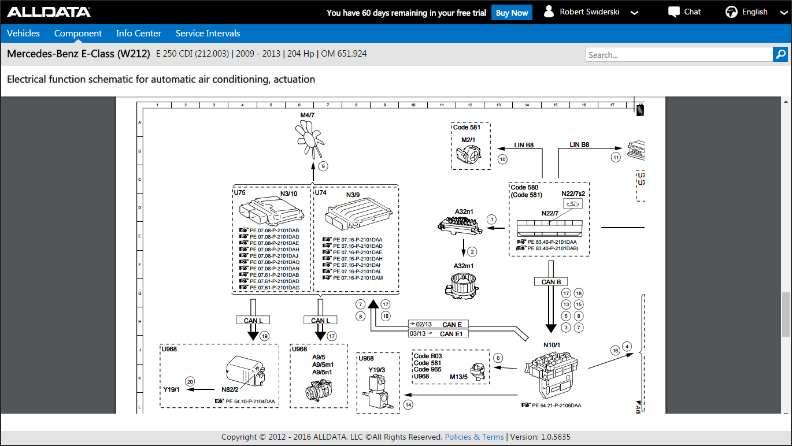Select the M2/1 blower motor image
This screenshot has width=792, height=446.
point(469,154)
